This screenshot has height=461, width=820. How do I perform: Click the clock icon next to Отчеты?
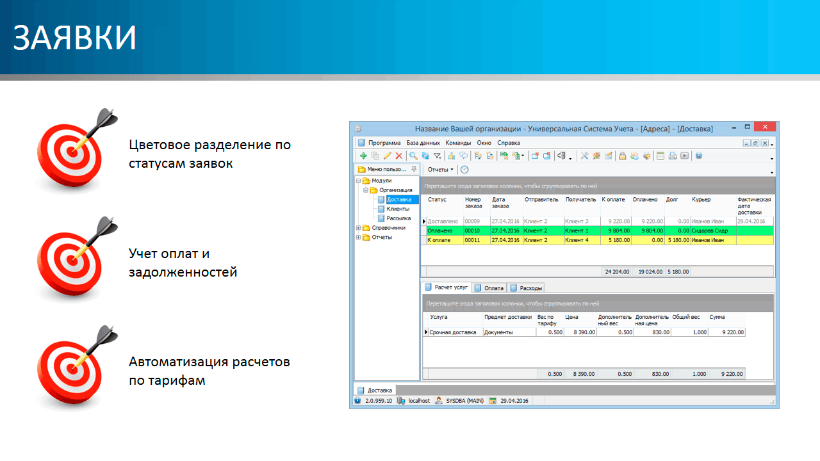pyautogui.click(x=464, y=170)
